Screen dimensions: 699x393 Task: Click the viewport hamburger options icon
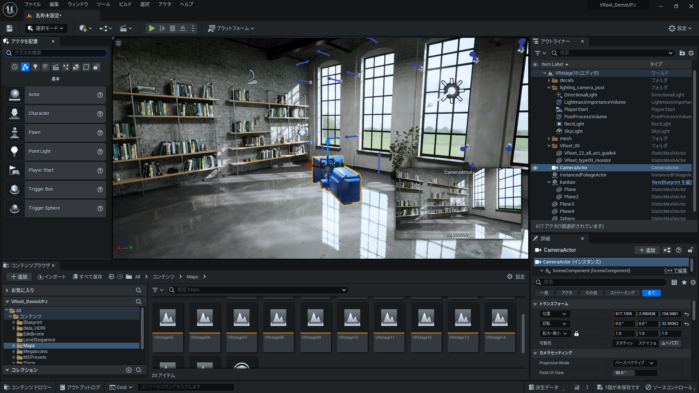click(x=118, y=43)
